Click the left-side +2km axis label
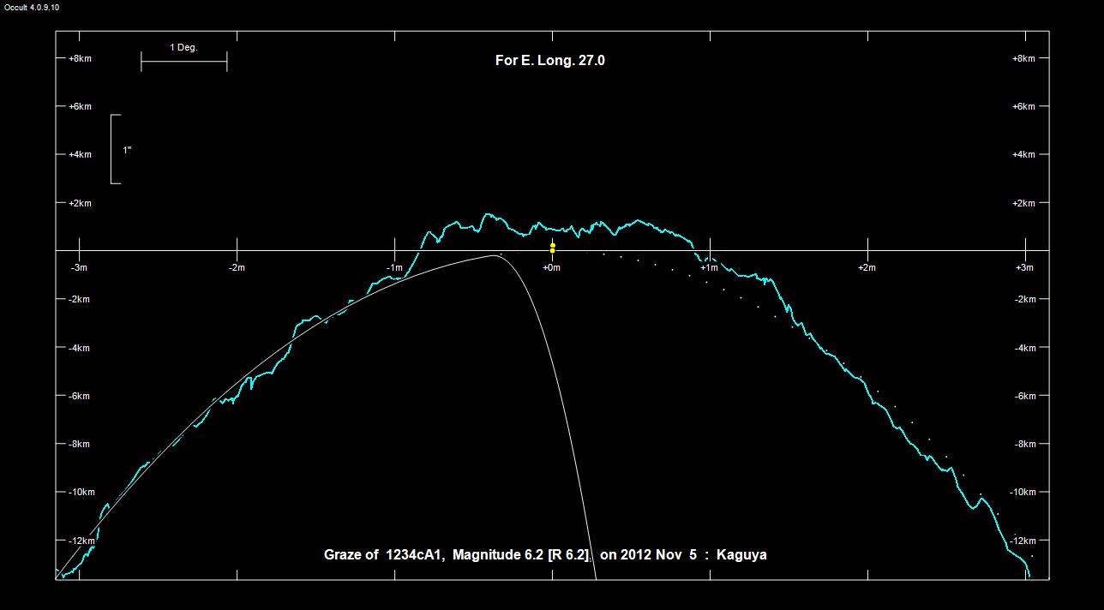Viewport: 1104px width, 610px height. point(80,203)
